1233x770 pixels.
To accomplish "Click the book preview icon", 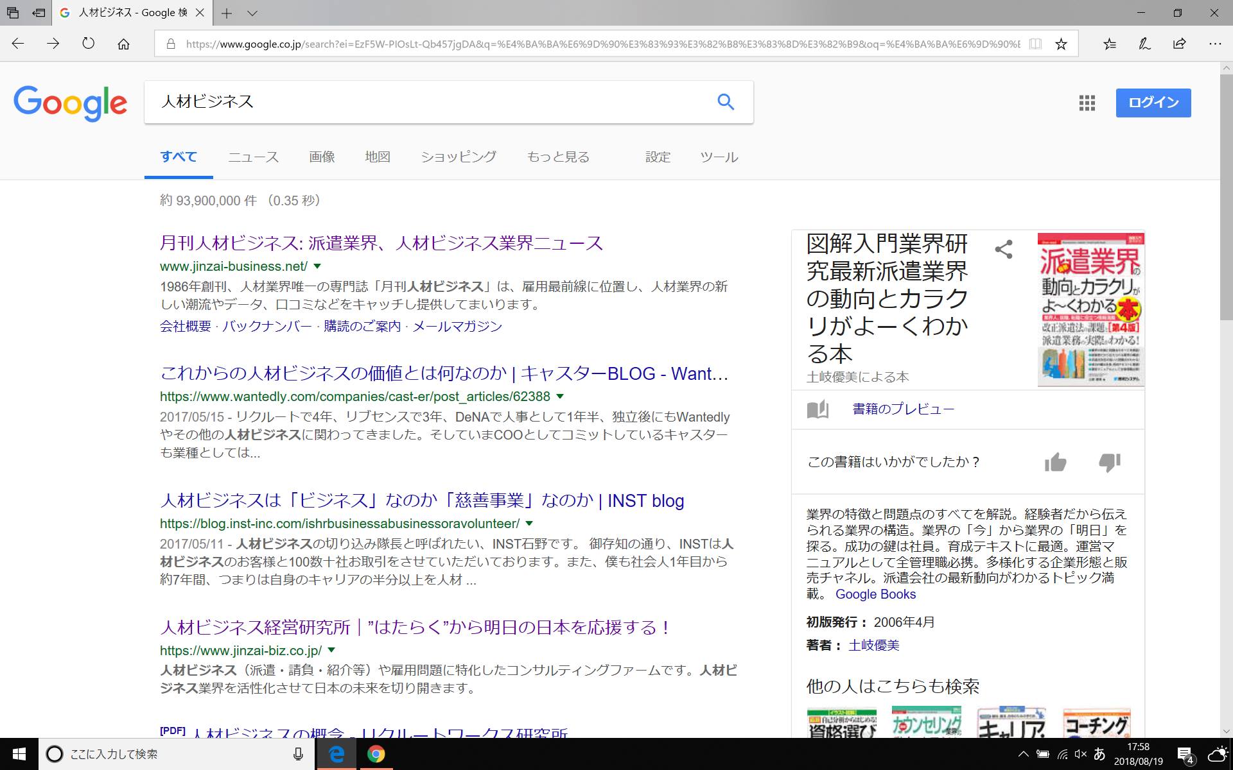I will (x=818, y=409).
